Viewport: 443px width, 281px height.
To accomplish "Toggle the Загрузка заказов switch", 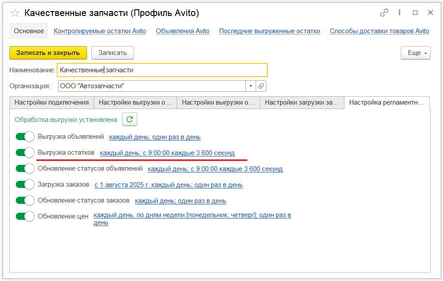I will (x=25, y=185).
